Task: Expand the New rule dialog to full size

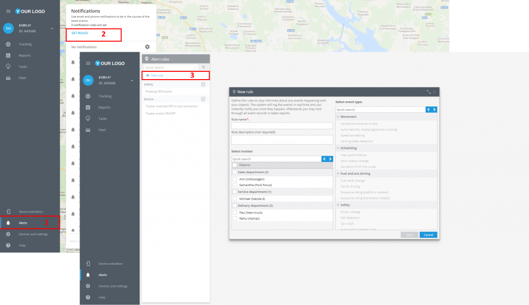Action: 429,91
